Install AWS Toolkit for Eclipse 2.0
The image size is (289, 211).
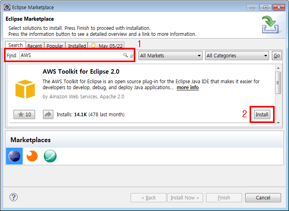(262, 115)
